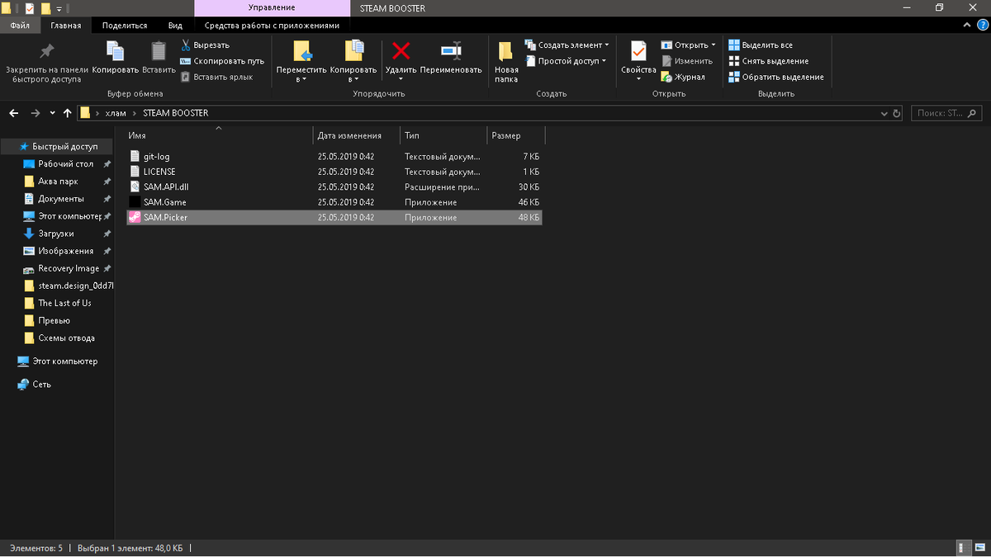Click the red Удалить icon

(401, 51)
